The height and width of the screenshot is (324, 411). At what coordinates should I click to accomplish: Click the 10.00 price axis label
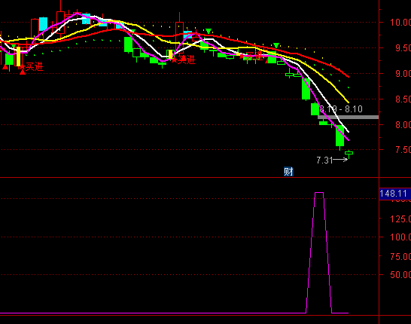tap(400, 23)
